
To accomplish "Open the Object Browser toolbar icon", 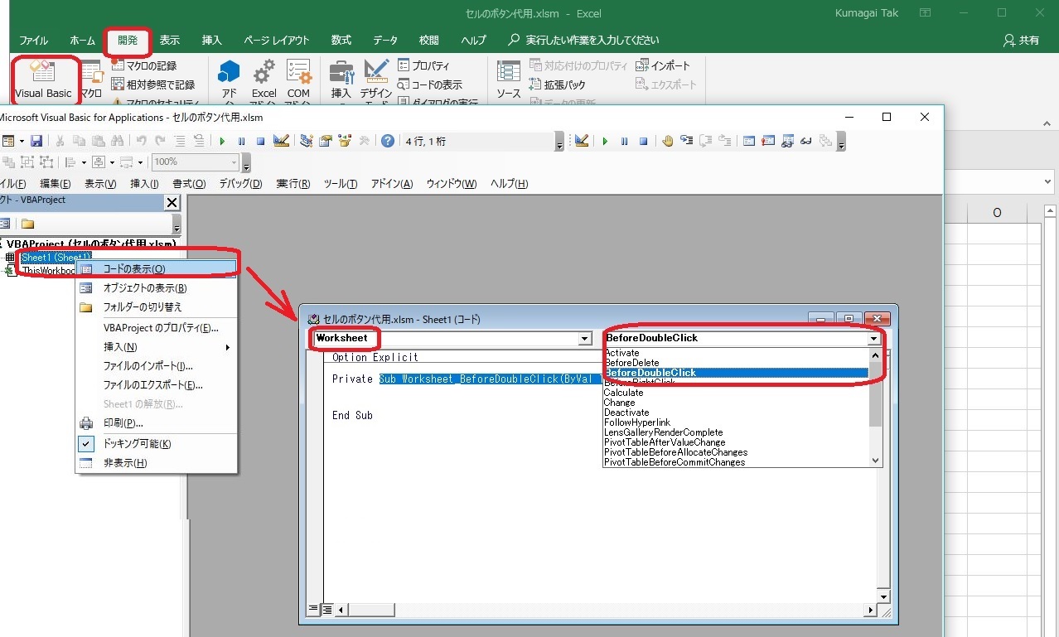I will coord(344,141).
